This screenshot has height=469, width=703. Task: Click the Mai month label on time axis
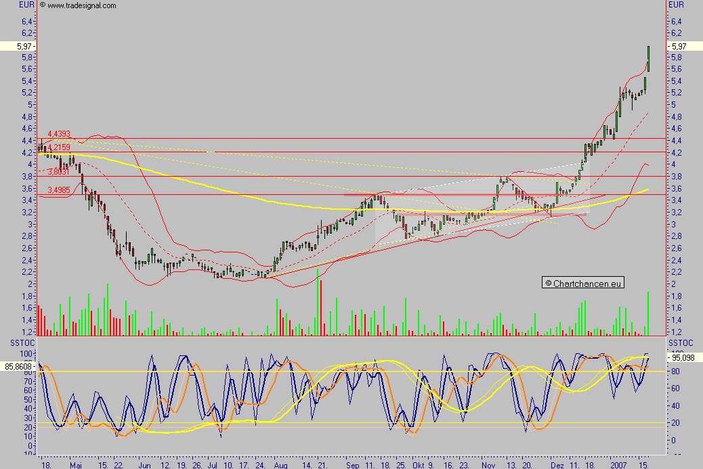coord(76,465)
